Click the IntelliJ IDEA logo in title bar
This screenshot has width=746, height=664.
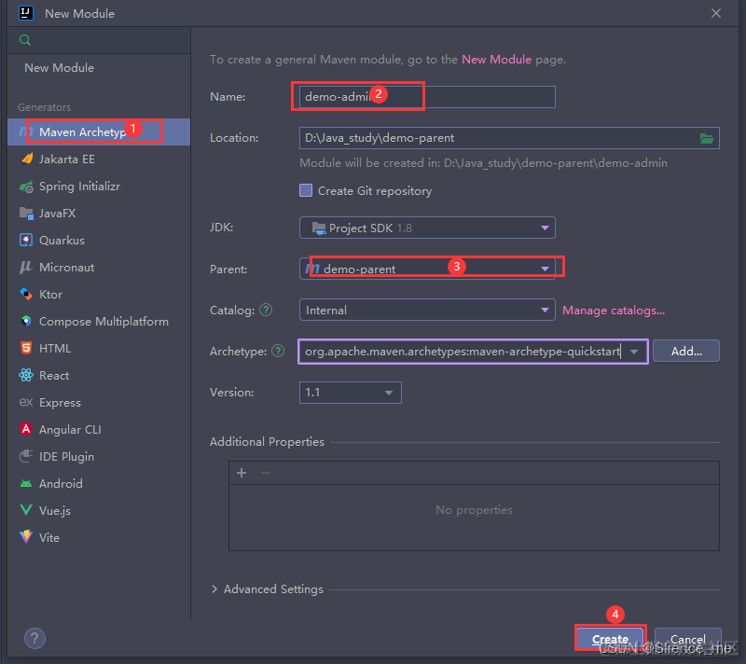point(26,13)
